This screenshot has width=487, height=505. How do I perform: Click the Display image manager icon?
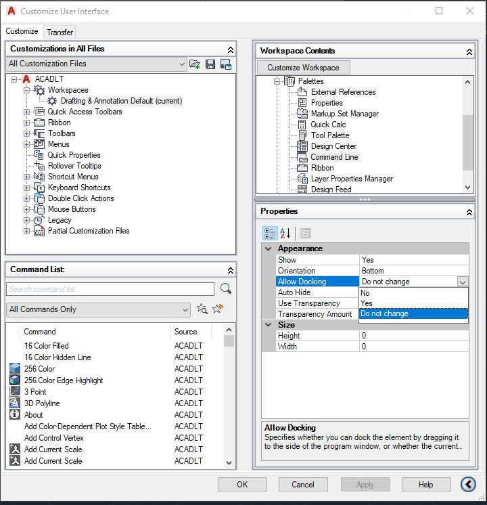pyautogui.click(x=226, y=64)
